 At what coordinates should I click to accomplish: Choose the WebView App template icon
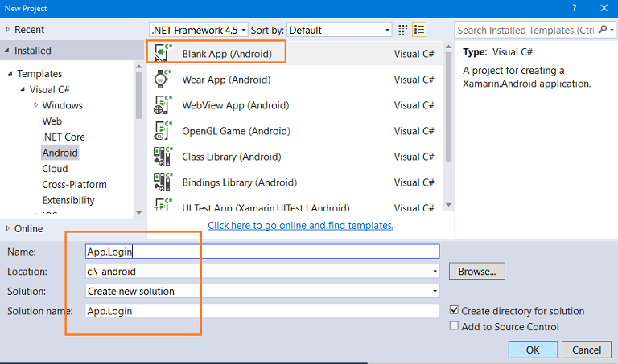click(x=163, y=105)
